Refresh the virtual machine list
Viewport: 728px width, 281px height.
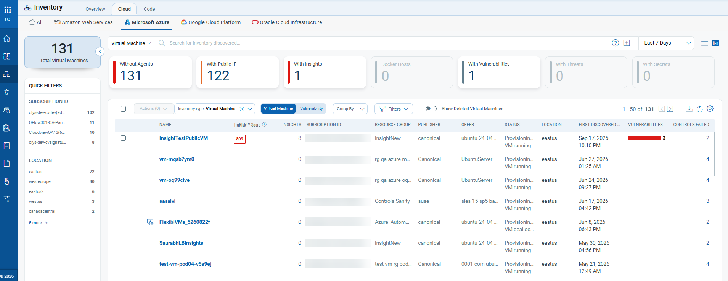tap(699, 109)
